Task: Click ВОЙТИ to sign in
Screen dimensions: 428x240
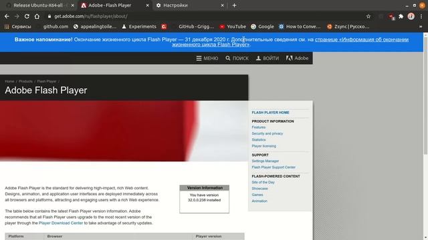Action: 267,58
